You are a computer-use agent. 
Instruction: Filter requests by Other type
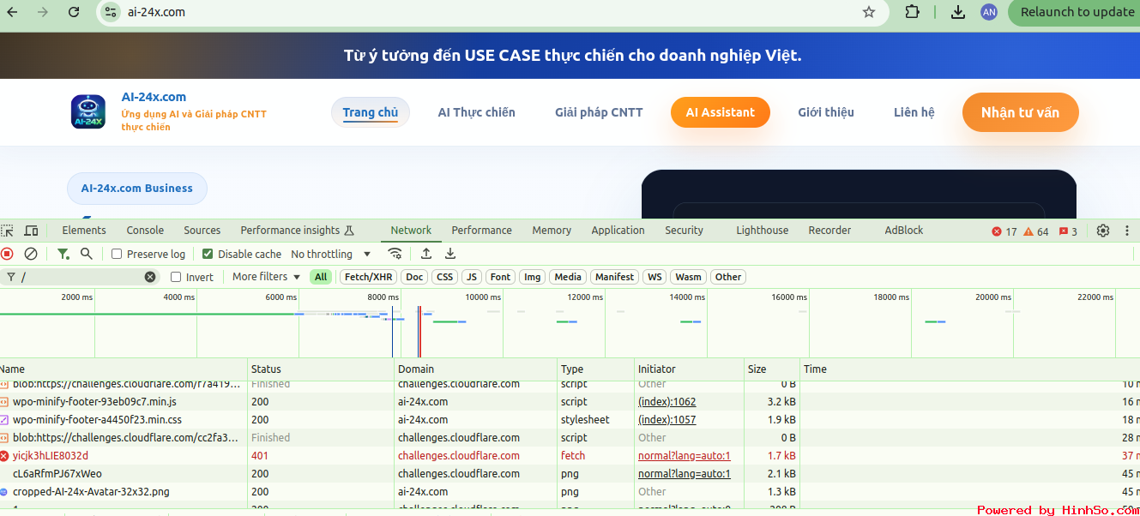pyautogui.click(x=728, y=277)
